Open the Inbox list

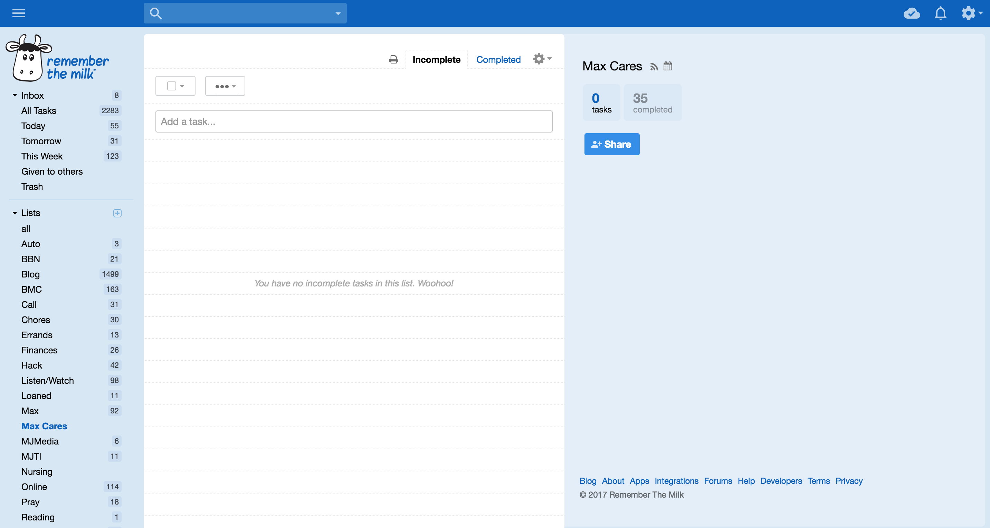[x=33, y=95]
